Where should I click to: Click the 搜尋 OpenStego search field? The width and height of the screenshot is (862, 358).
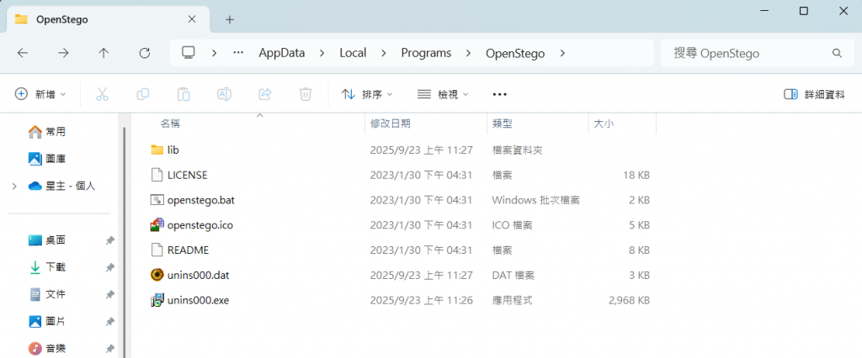[757, 53]
